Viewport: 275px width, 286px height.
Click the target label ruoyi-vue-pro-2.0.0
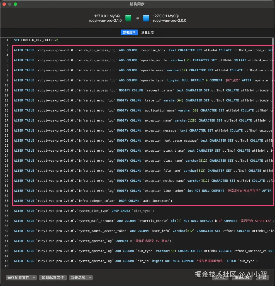pyautogui.click(x=169, y=20)
